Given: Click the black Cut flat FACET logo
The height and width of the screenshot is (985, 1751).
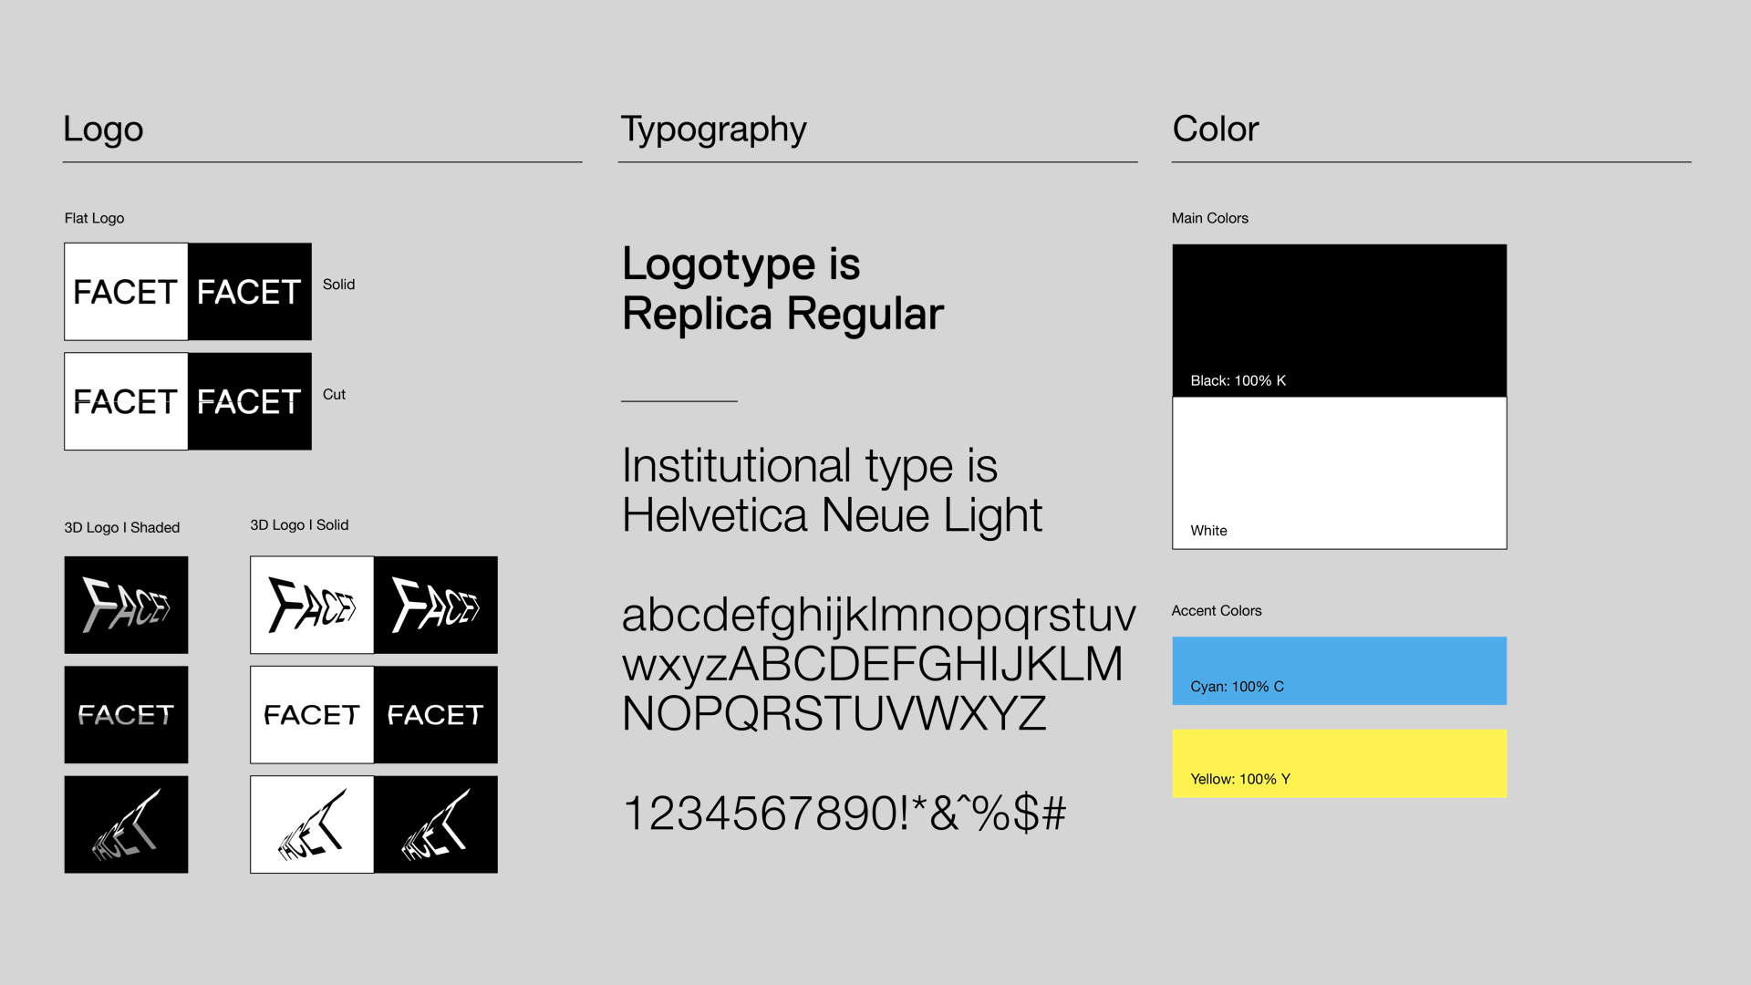Looking at the screenshot, I should [250, 401].
